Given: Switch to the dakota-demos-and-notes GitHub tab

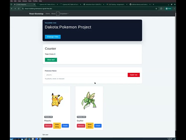Looking at the screenshot, I should (140, 4).
